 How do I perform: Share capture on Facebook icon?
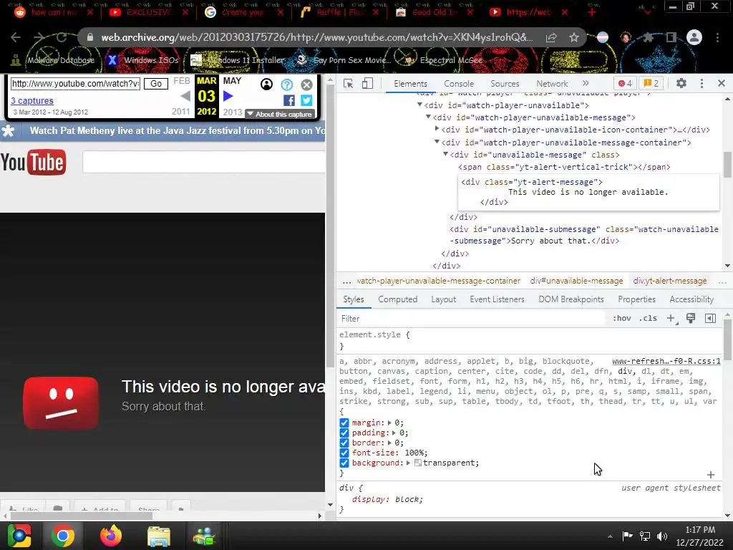pos(289,100)
